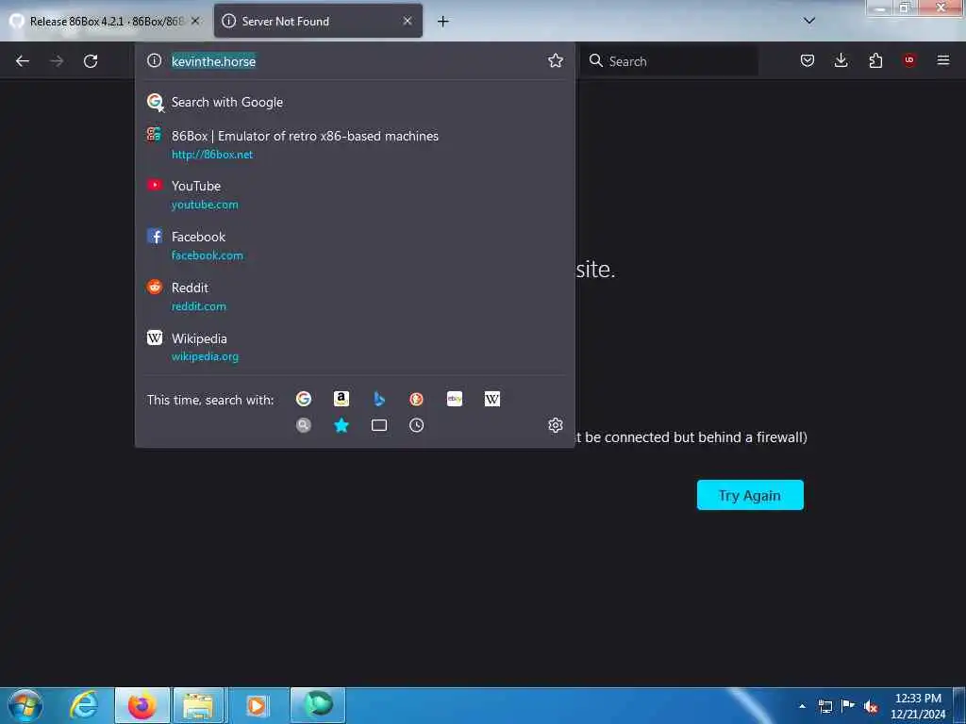Open the green bird app in taskbar
The image size is (966, 724).
click(318, 705)
